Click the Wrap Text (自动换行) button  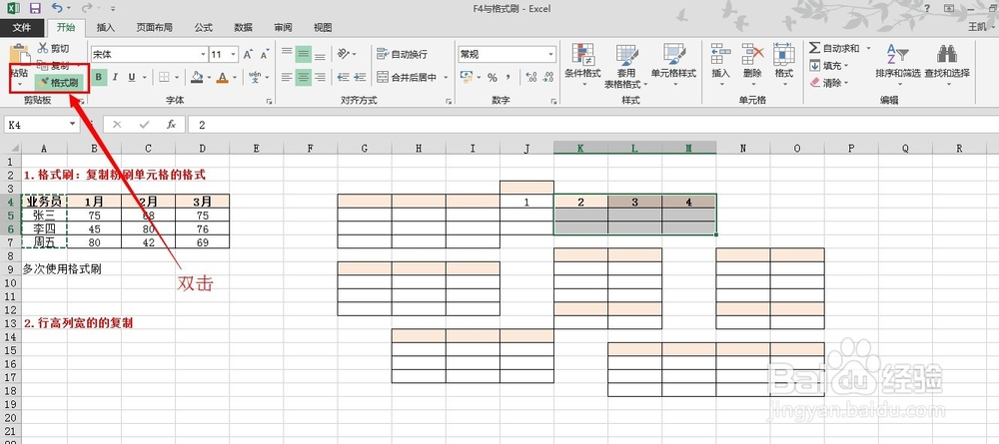(402, 55)
